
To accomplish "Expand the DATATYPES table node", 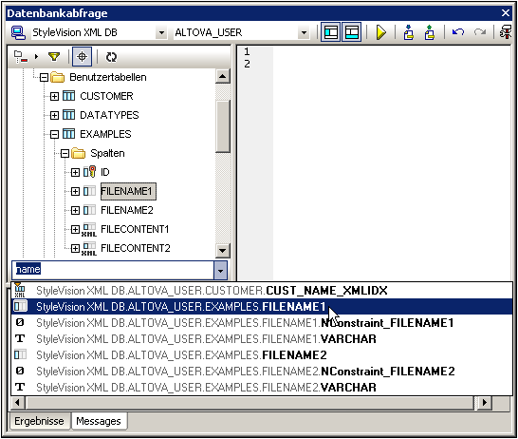I will pos(54,116).
